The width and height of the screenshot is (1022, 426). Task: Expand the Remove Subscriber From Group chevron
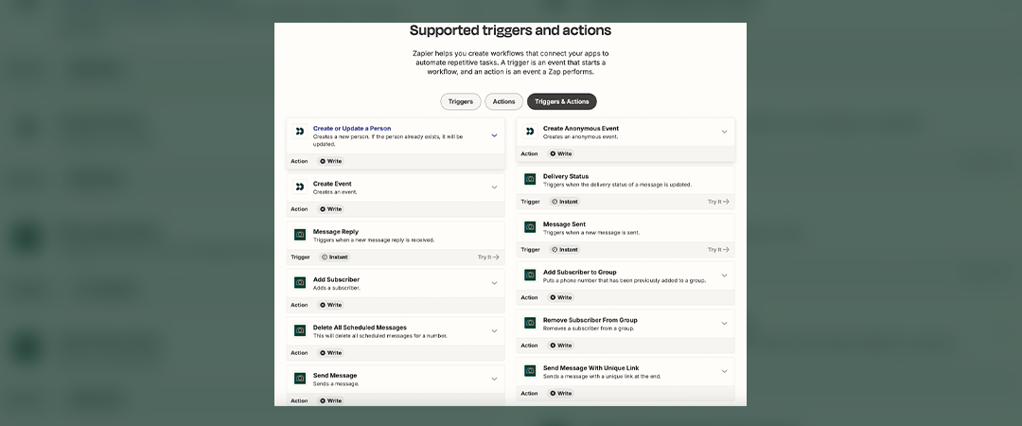click(x=724, y=323)
